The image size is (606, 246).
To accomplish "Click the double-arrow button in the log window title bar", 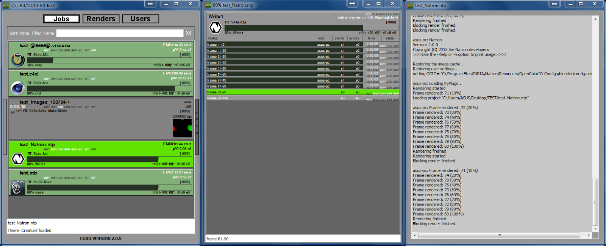I will click(x=554, y=4).
